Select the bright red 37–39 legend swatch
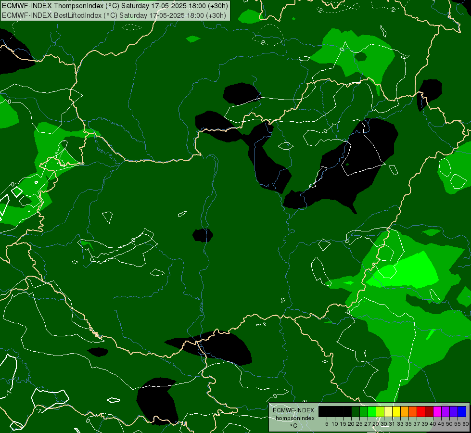 click(421, 411)
